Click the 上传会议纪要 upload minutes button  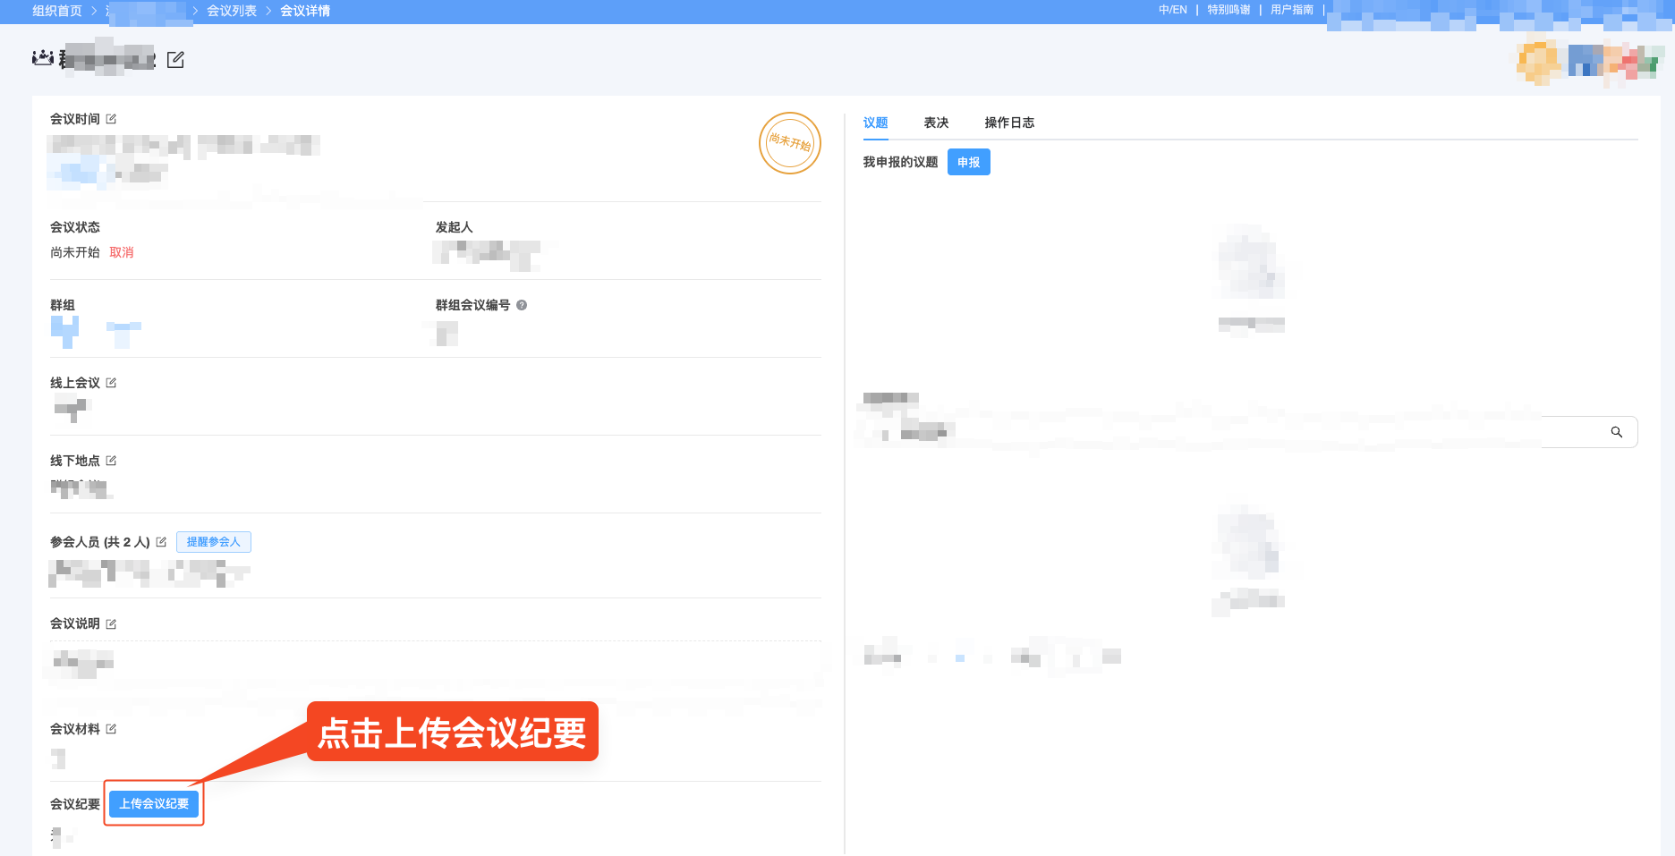[x=153, y=803]
